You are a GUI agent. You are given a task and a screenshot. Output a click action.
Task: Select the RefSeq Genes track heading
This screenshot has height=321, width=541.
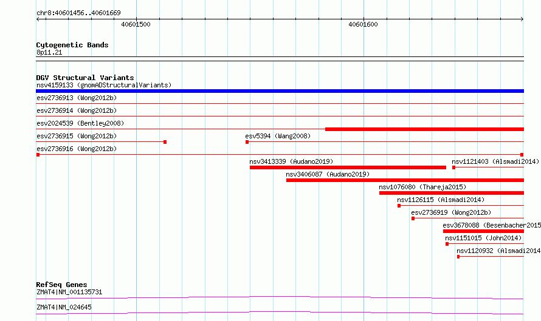tap(61, 285)
